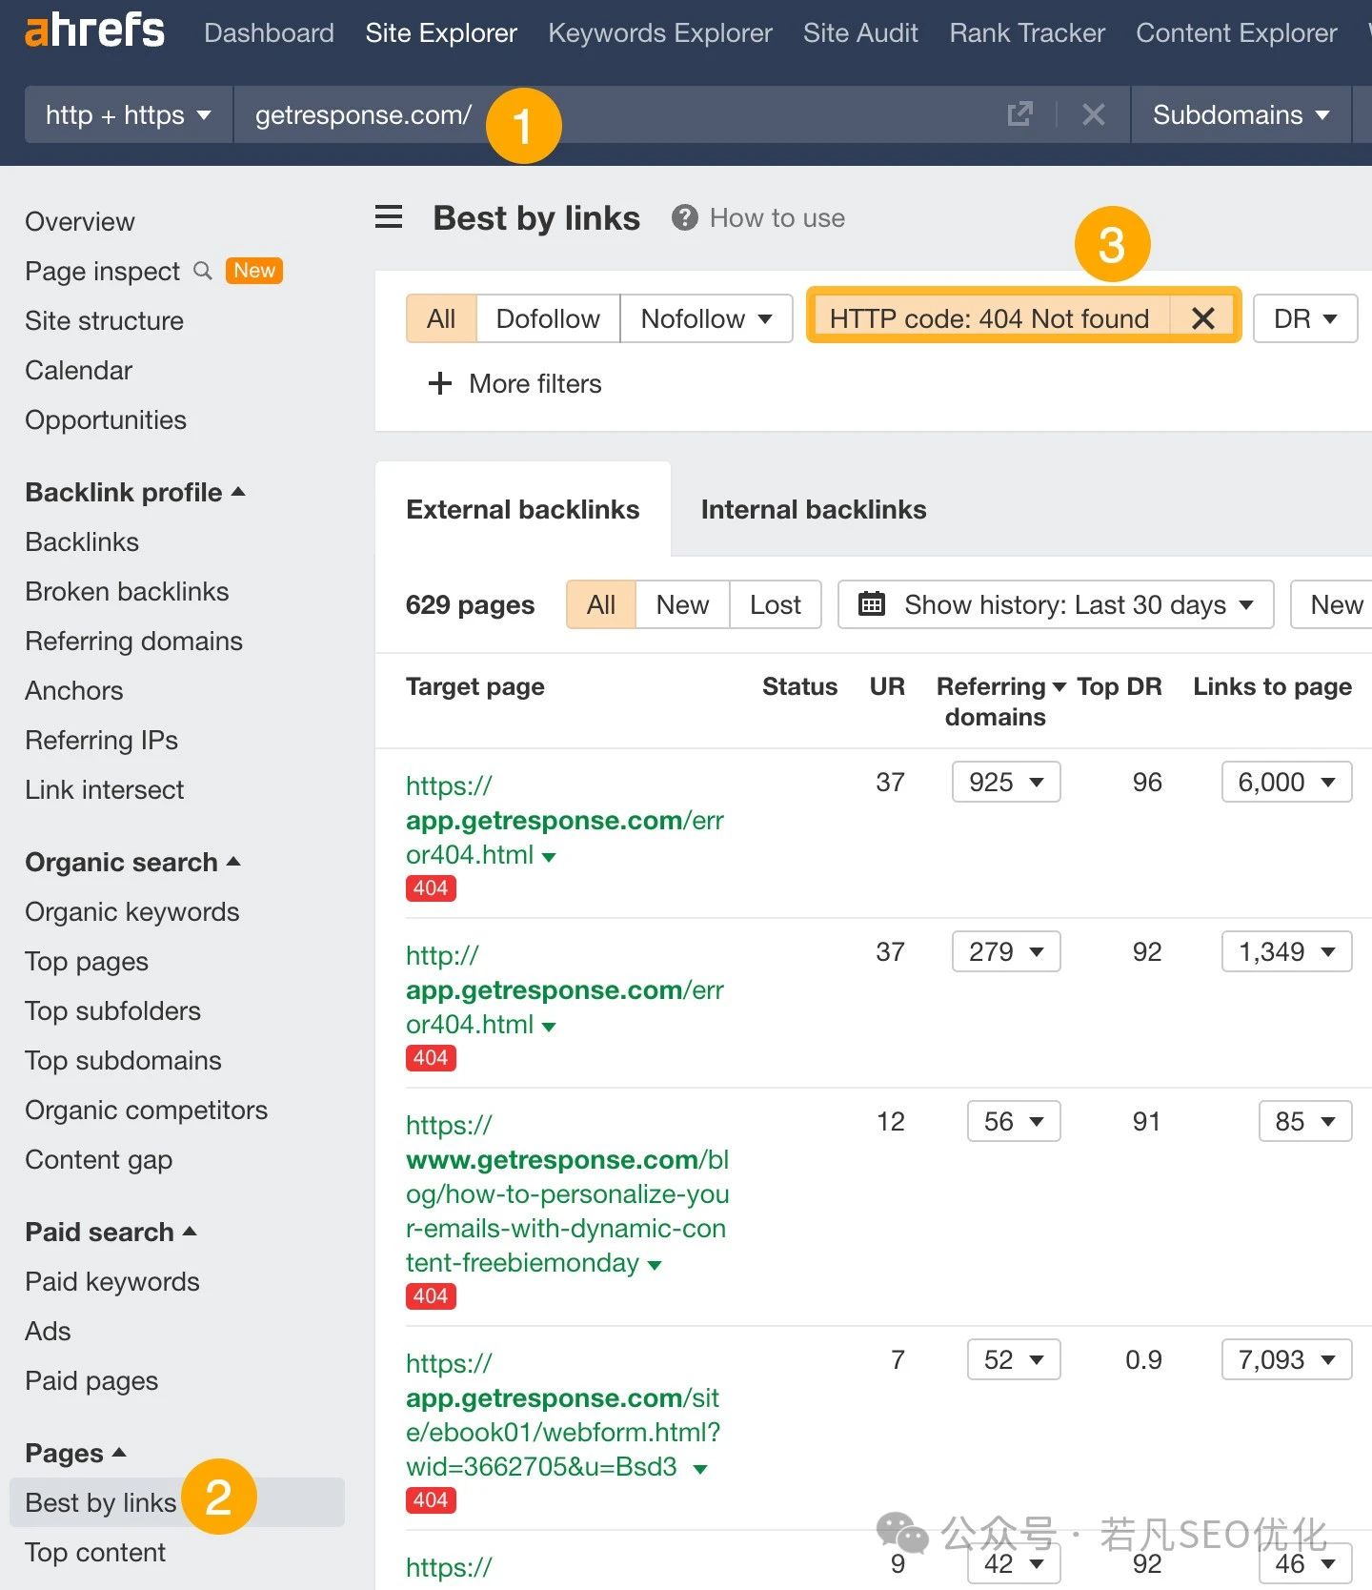This screenshot has height=1590, width=1372.
Task: Expand Show history: Last 30 days
Action: coord(1056,604)
